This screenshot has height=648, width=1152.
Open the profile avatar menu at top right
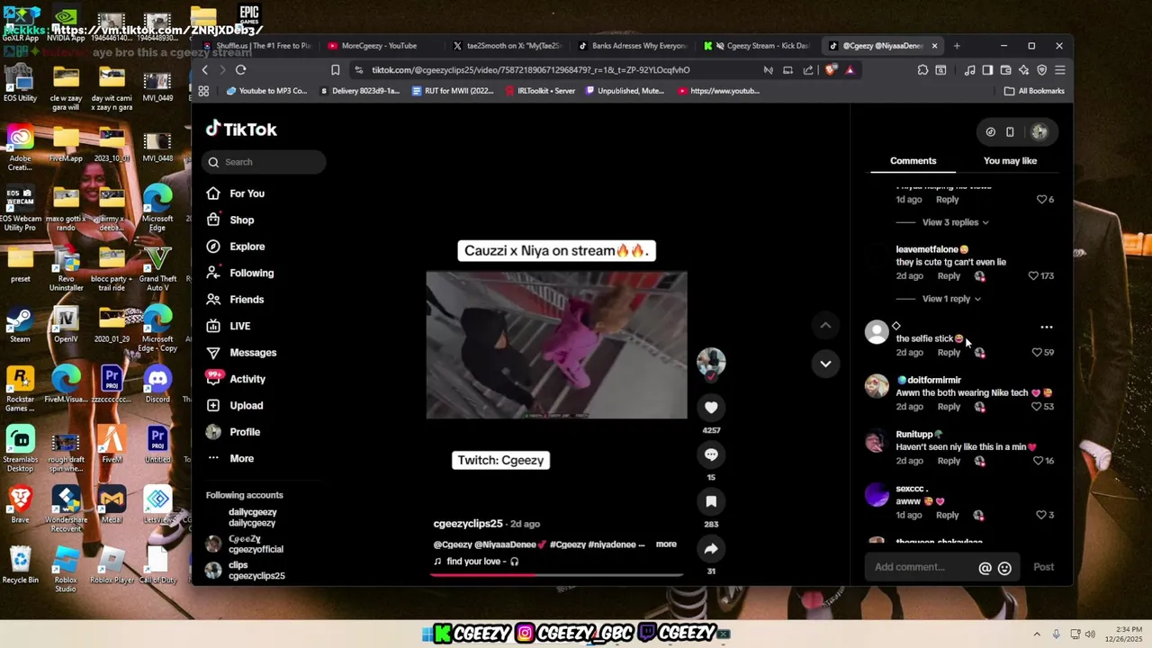(1039, 132)
